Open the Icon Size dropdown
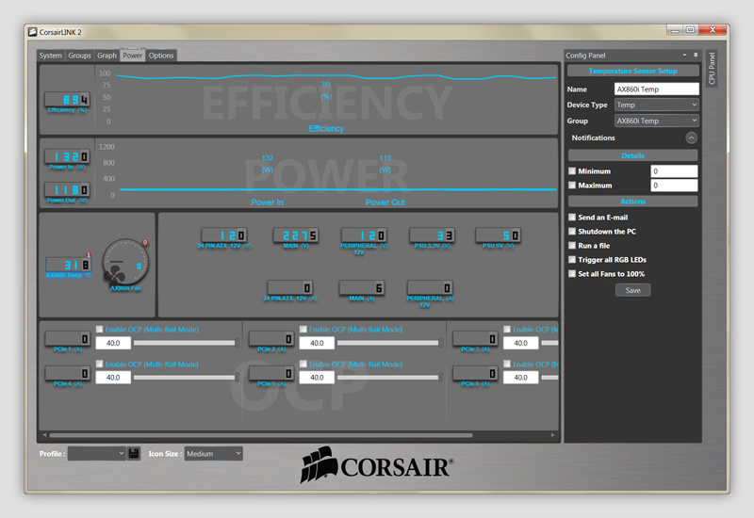The image size is (754, 518). click(x=214, y=454)
